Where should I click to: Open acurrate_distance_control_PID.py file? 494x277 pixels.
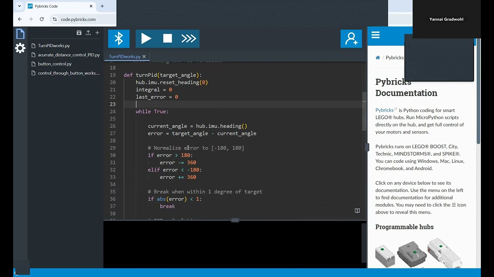tap(69, 55)
